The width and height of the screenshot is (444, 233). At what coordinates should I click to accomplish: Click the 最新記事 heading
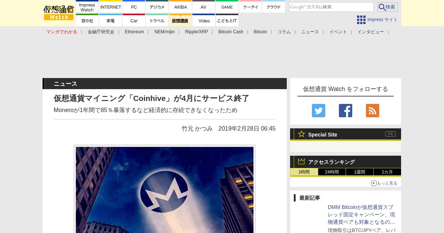click(310, 198)
